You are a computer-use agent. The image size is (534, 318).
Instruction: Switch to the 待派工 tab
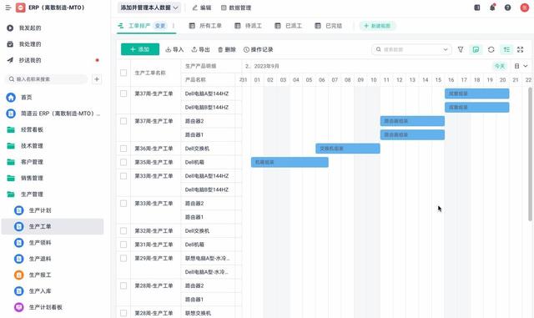(x=249, y=26)
